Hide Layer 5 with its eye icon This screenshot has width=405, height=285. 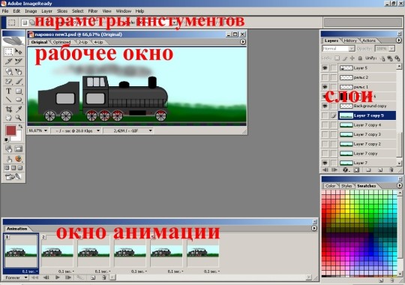[x=325, y=68]
